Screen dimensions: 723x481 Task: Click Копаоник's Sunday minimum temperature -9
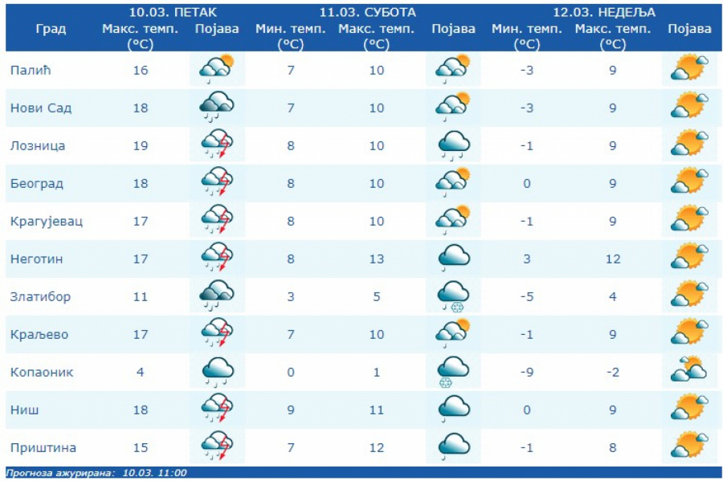[527, 372]
